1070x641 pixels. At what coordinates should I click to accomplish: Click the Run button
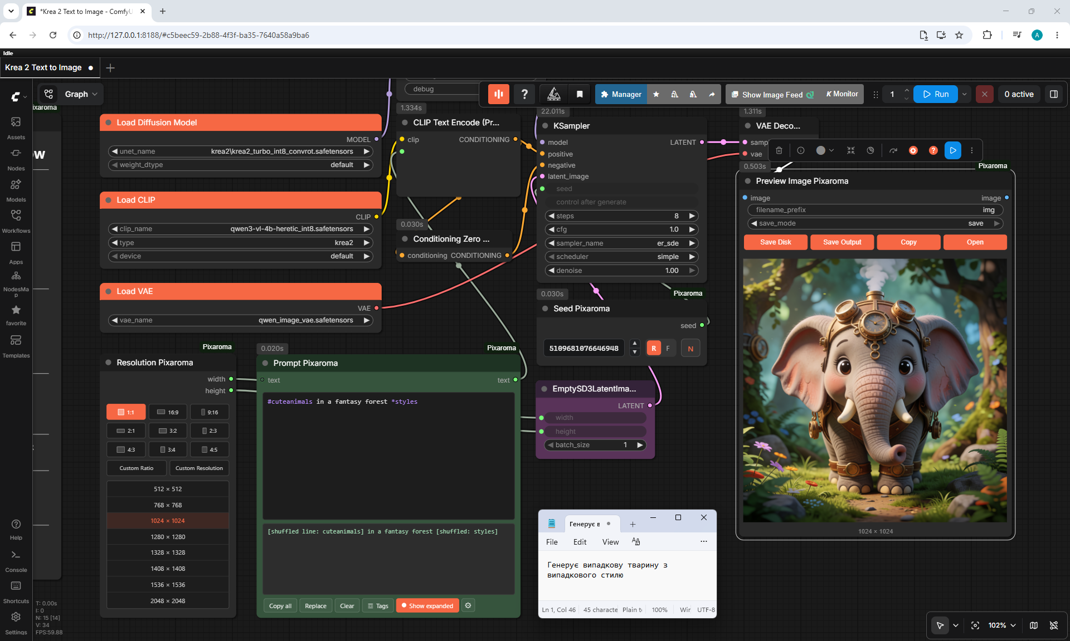[936, 94]
